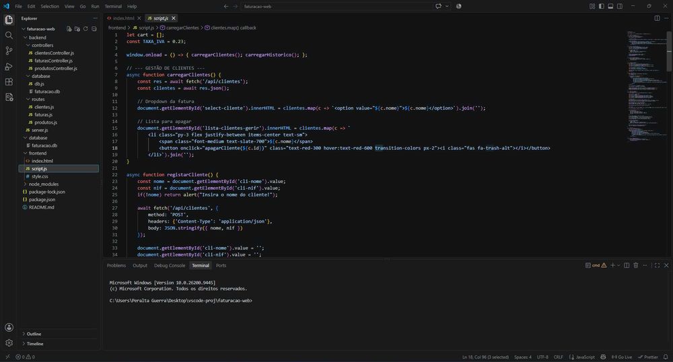673x362 pixels.
Task: Open the database icon below Extensions in the activity bar
Action: pos(9,98)
